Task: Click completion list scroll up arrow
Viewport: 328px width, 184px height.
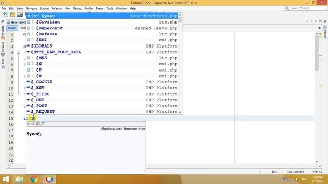Action: click(x=180, y=15)
